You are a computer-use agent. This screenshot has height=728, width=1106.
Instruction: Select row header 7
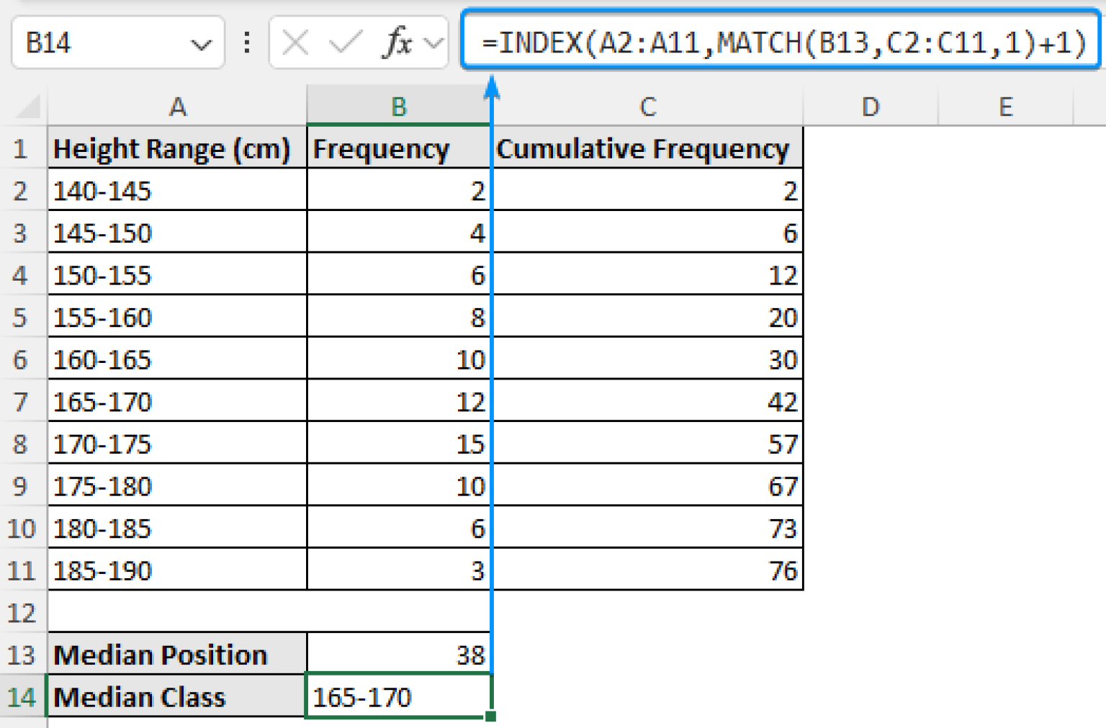click(x=21, y=402)
